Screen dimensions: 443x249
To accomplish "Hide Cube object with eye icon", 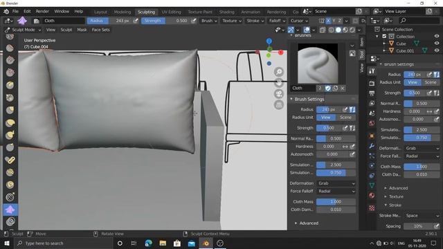I will tap(437, 44).
